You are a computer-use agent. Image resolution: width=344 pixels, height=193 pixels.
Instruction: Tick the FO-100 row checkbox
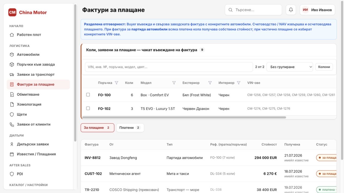tap(88, 95)
